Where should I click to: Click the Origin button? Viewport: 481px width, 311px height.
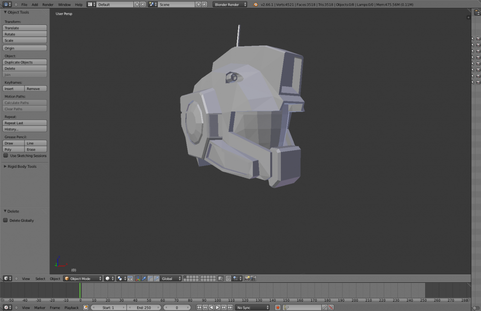click(24, 48)
